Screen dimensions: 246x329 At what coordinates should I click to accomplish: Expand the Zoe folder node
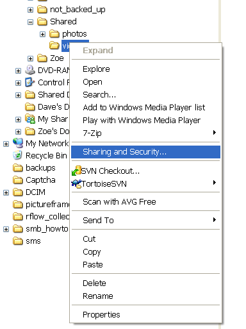(30, 58)
